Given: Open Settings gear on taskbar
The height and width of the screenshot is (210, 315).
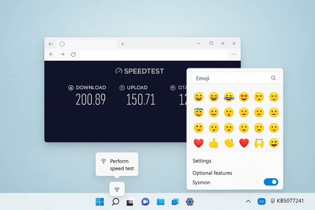Looking at the screenshot, I should coord(190,202).
